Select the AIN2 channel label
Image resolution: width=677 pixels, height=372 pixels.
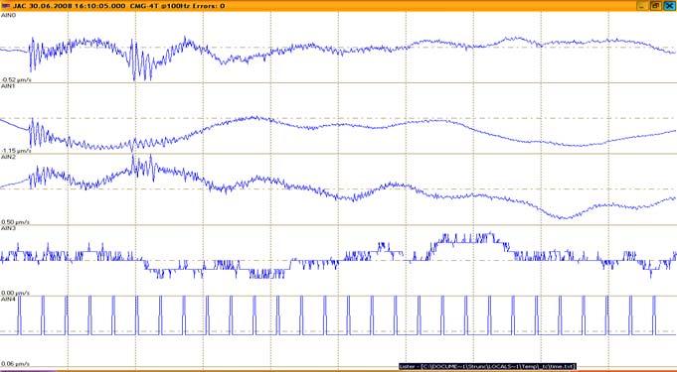(9, 158)
